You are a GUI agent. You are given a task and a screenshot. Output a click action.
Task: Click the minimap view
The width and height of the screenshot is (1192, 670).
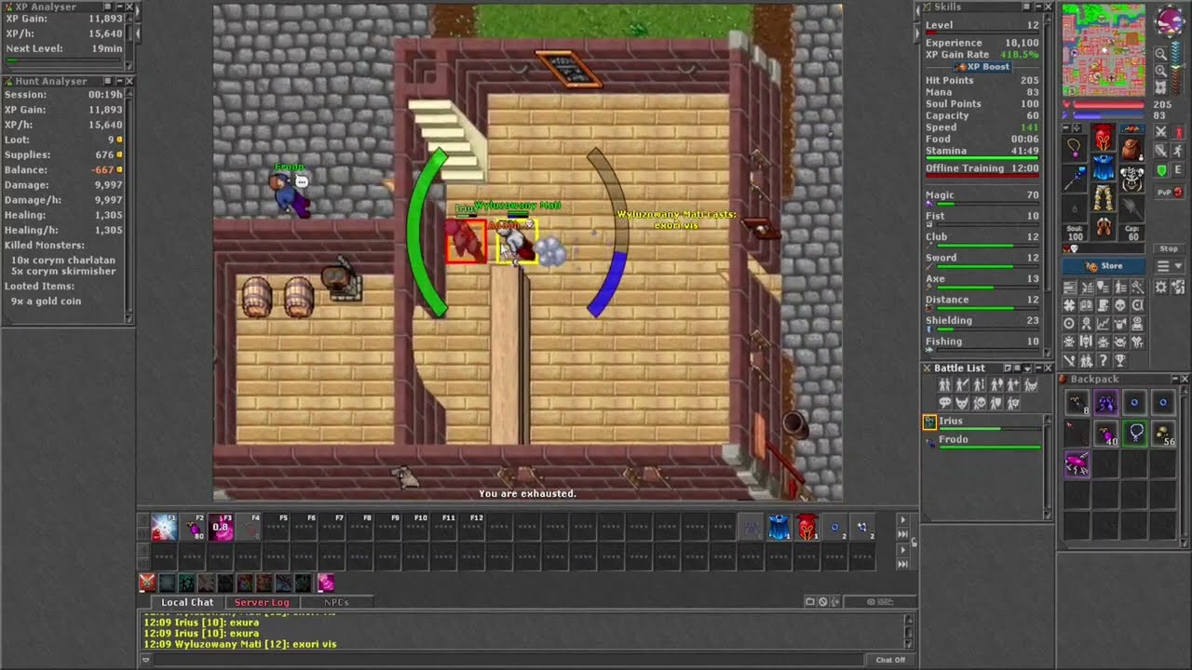click(x=1104, y=49)
